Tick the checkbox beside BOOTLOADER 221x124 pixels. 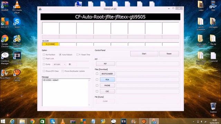click(x=97, y=74)
